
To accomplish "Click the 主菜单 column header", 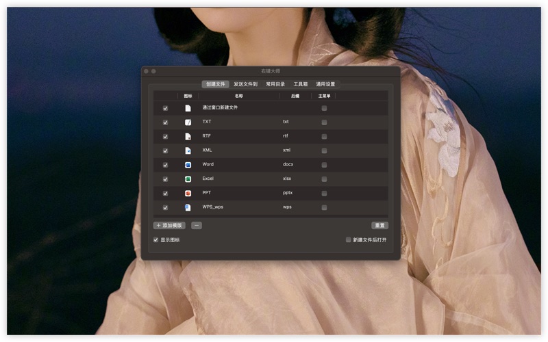I will pyautogui.click(x=324, y=96).
